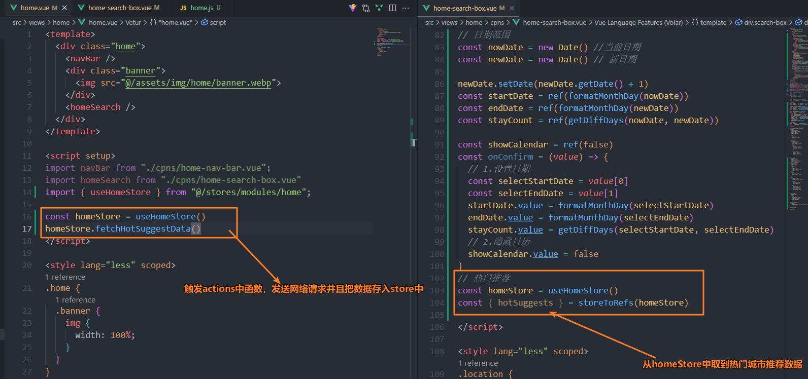Open 'home-search-box.vue' breadcrumb in right editor
Image resolution: width=808 pixels, height=379 pixels.
tap(554, 22)
